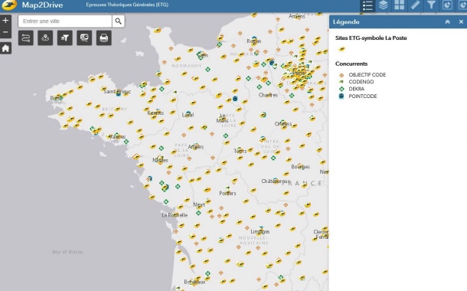The image size is (467, 291).
Task: Focus the 'Entrer une ville' search field
Action: click(x=65, y=21)
